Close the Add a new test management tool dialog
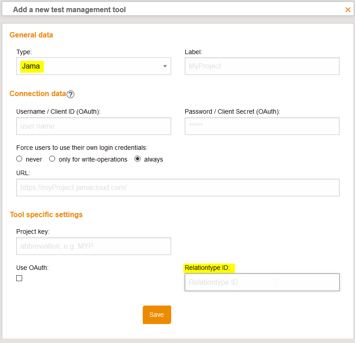Viewport: 355px width, 343px height. tap(348, 9)
